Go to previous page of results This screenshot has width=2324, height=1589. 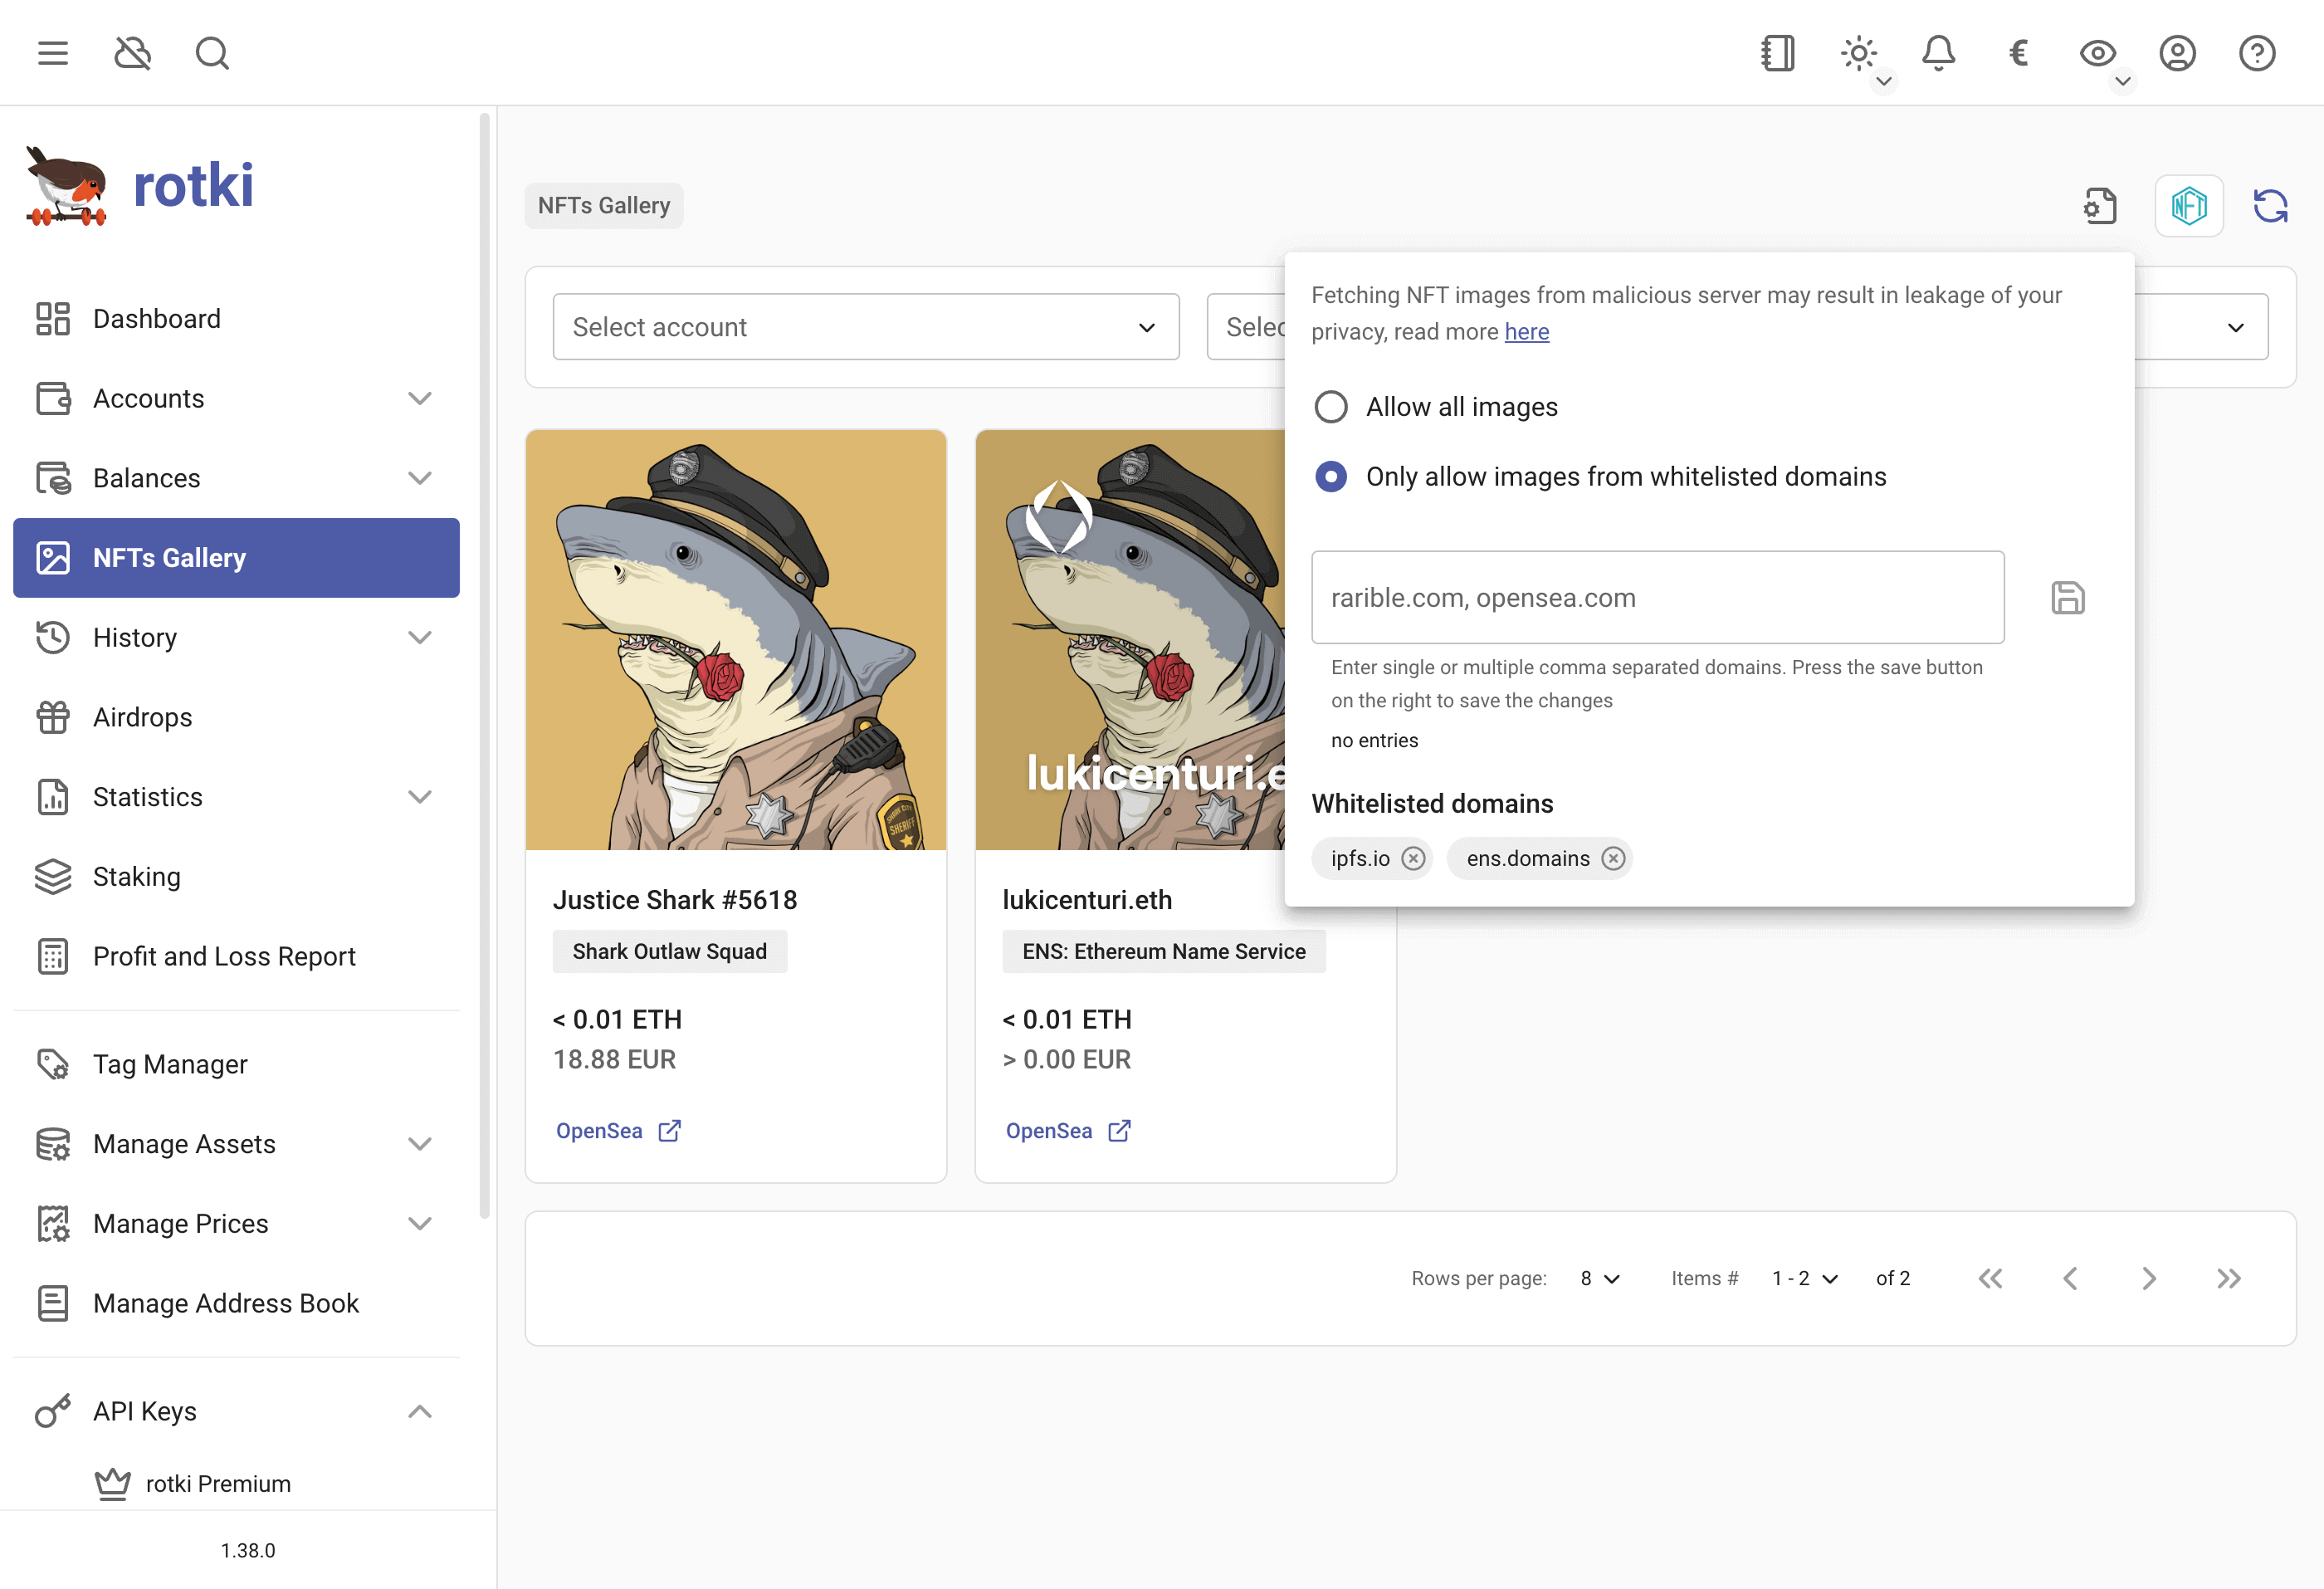pyautogui.click(x=2070, y=1278)
